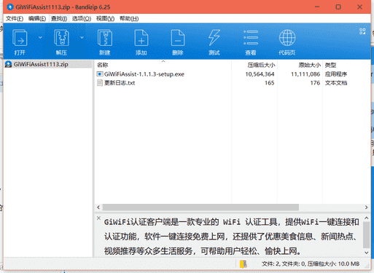Click the Delete (删除) toolbar icon
Image resolution: width=374 pixels, height=273 pixels.
178,38
